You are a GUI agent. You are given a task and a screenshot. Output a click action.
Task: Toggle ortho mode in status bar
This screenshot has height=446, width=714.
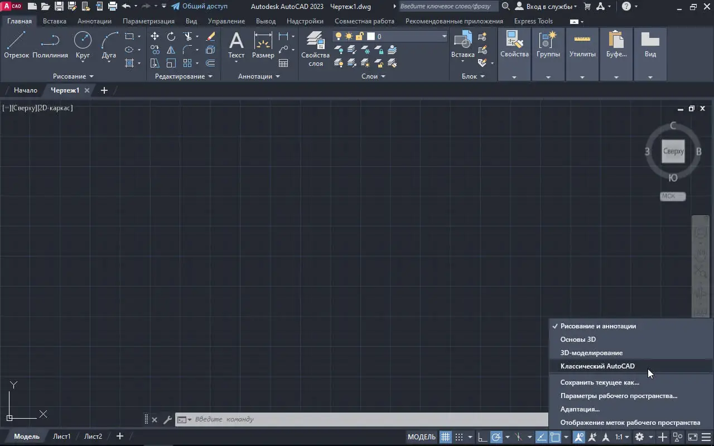(483, 437)
